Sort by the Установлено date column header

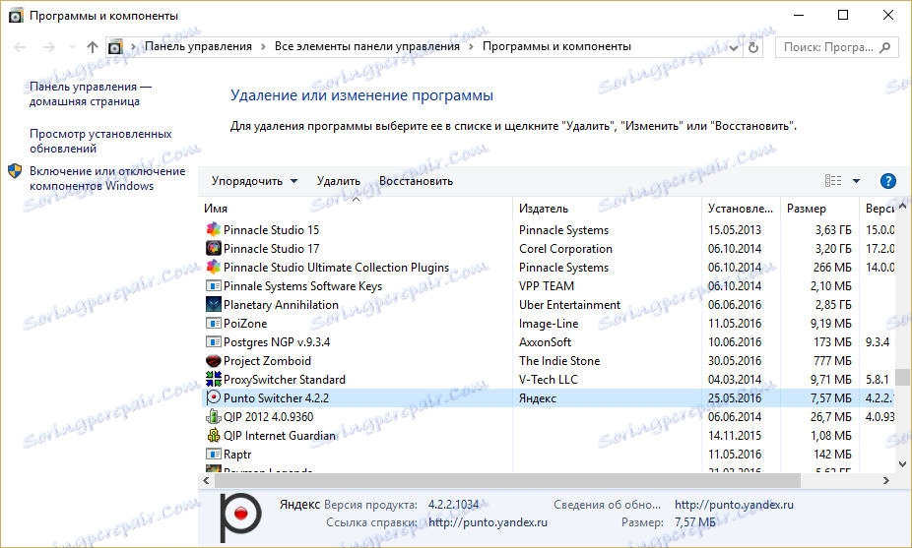(x=741, y=208)
